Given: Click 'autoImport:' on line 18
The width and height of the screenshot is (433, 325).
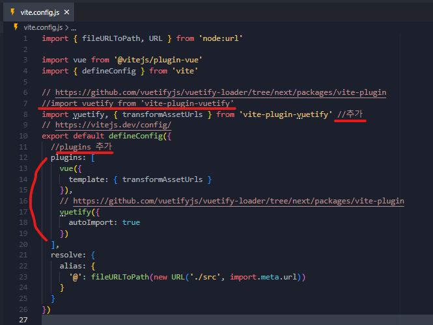Looking at the screenshot, I should click(93, 222).
